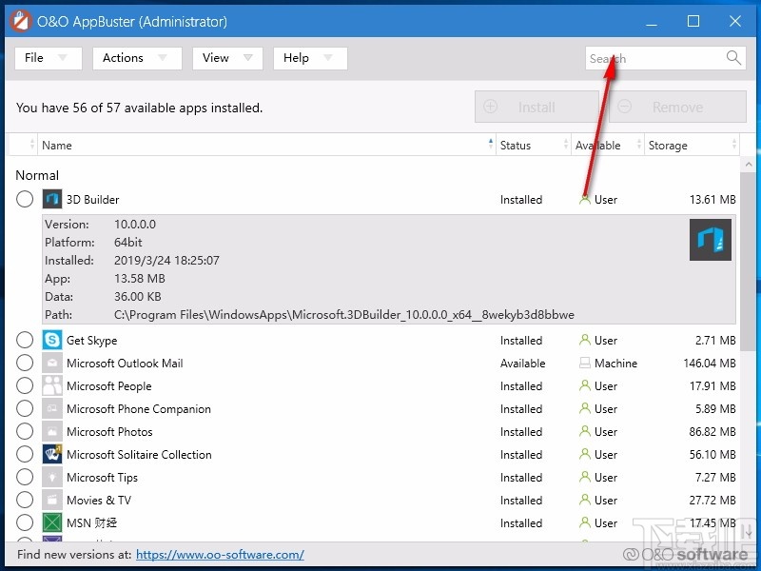Open the File menu
This screenshot has width=761, height=571.
click(x=47, y=58)
